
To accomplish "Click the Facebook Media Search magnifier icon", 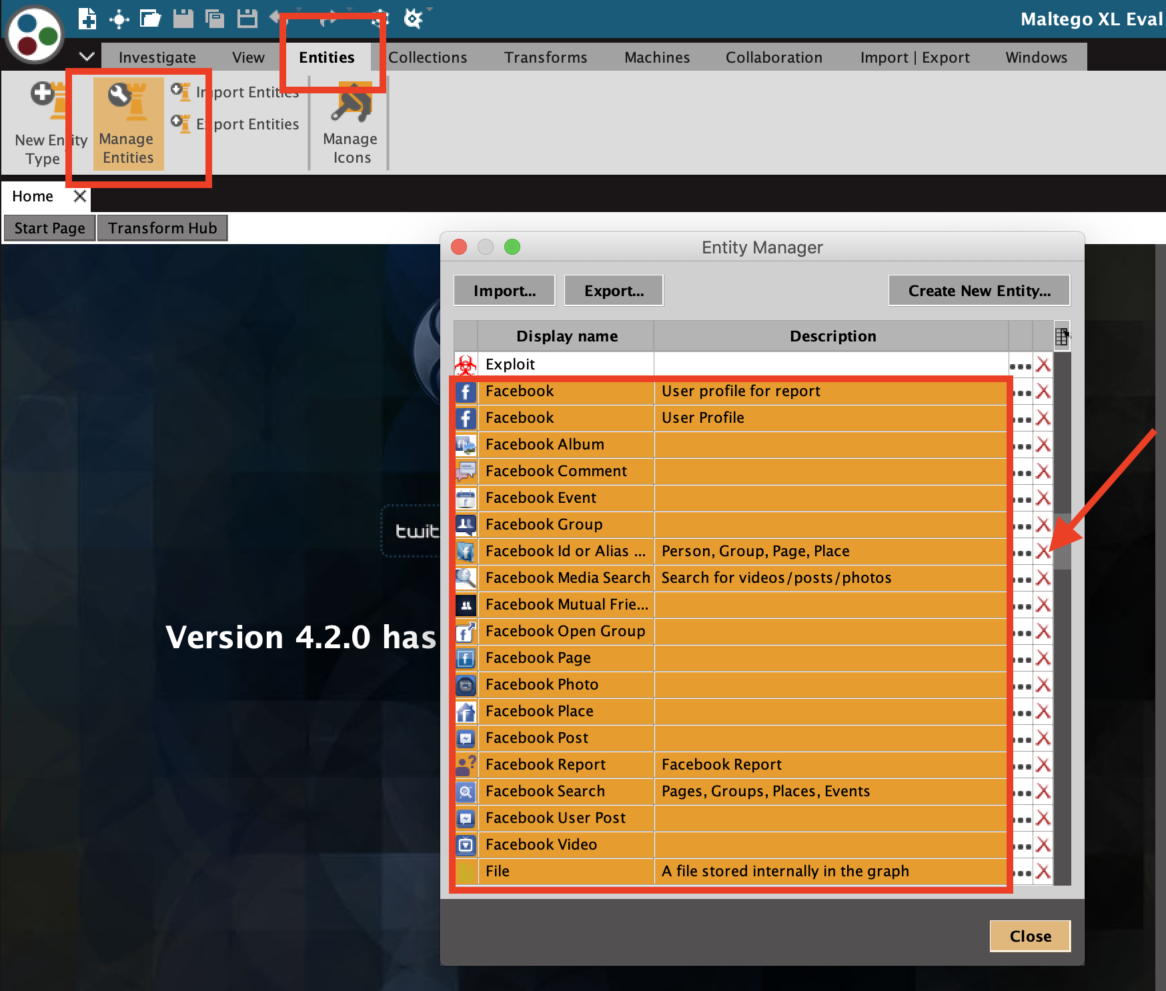I will click(x=466, y=578).
